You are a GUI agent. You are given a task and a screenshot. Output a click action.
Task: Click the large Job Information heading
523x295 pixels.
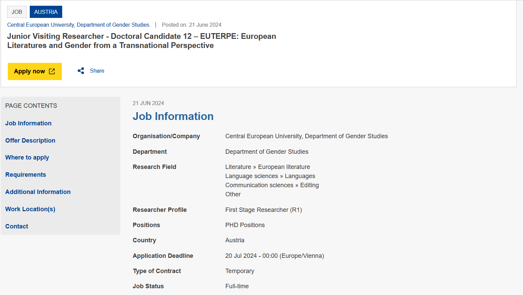(x=173, y=116)
